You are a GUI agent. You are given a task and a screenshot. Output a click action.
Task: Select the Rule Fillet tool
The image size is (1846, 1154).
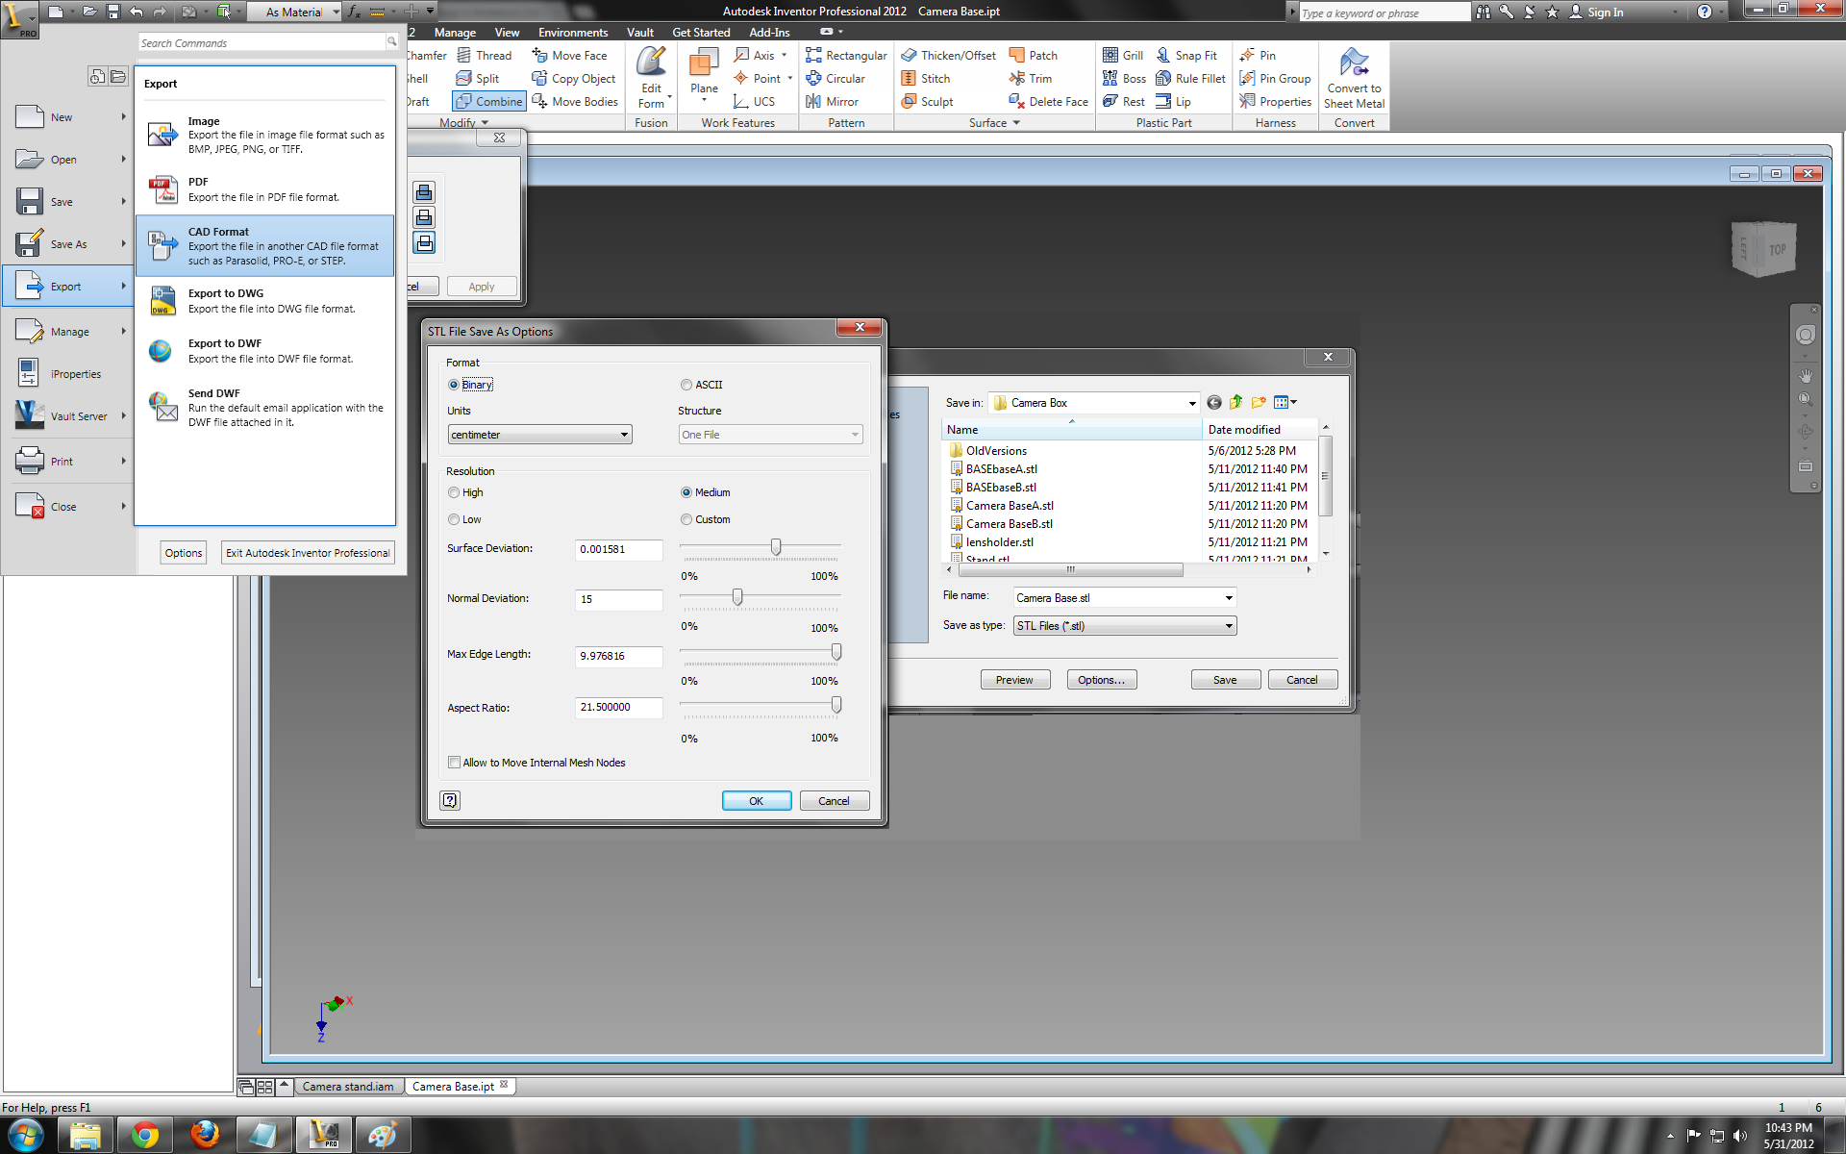[x=1190, y=79]
